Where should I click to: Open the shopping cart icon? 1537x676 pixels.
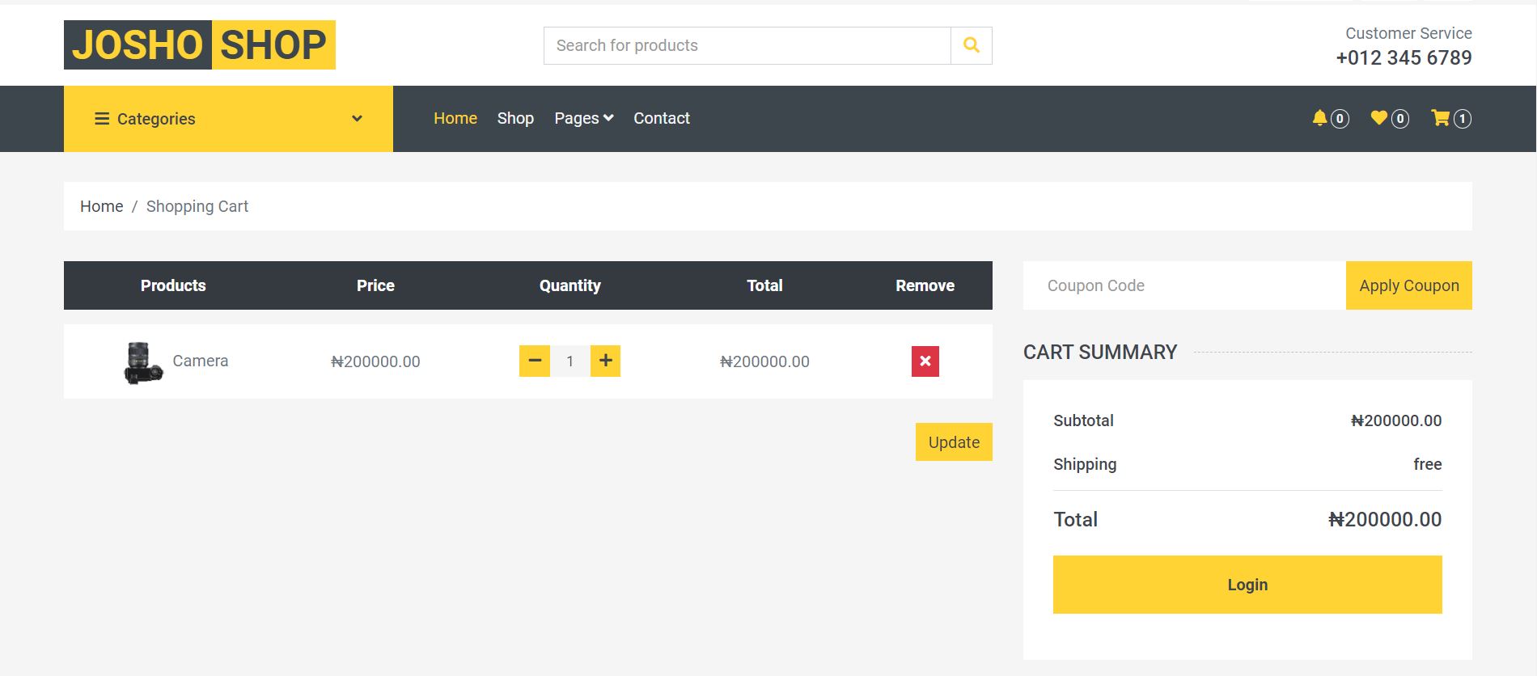(1440, 118)
